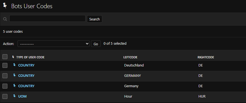Open the COUNTRY link for Deutschland
Screen dimensions: 246x103
(26, 65)
